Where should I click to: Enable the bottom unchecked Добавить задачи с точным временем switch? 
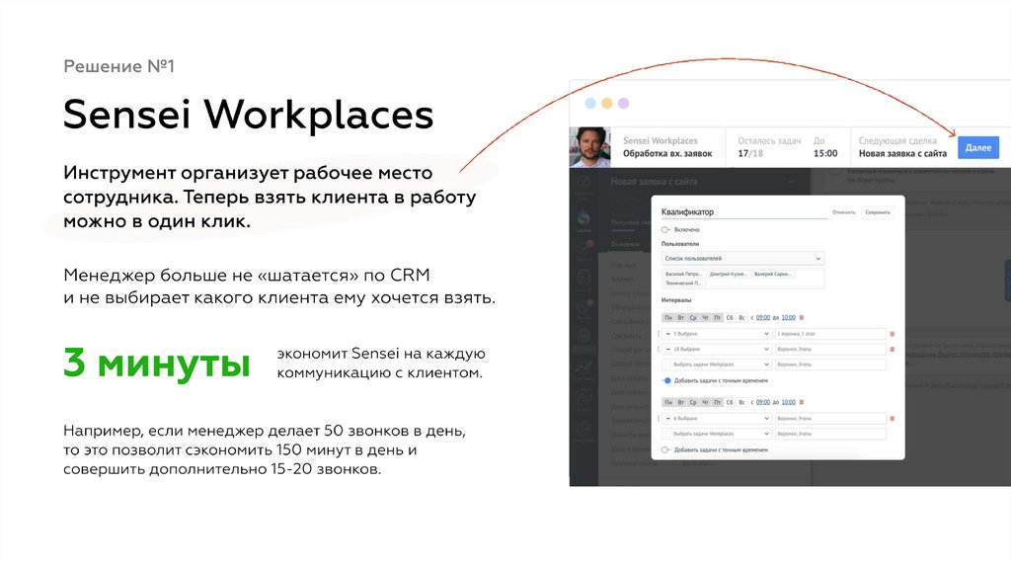tap(665, 450)
